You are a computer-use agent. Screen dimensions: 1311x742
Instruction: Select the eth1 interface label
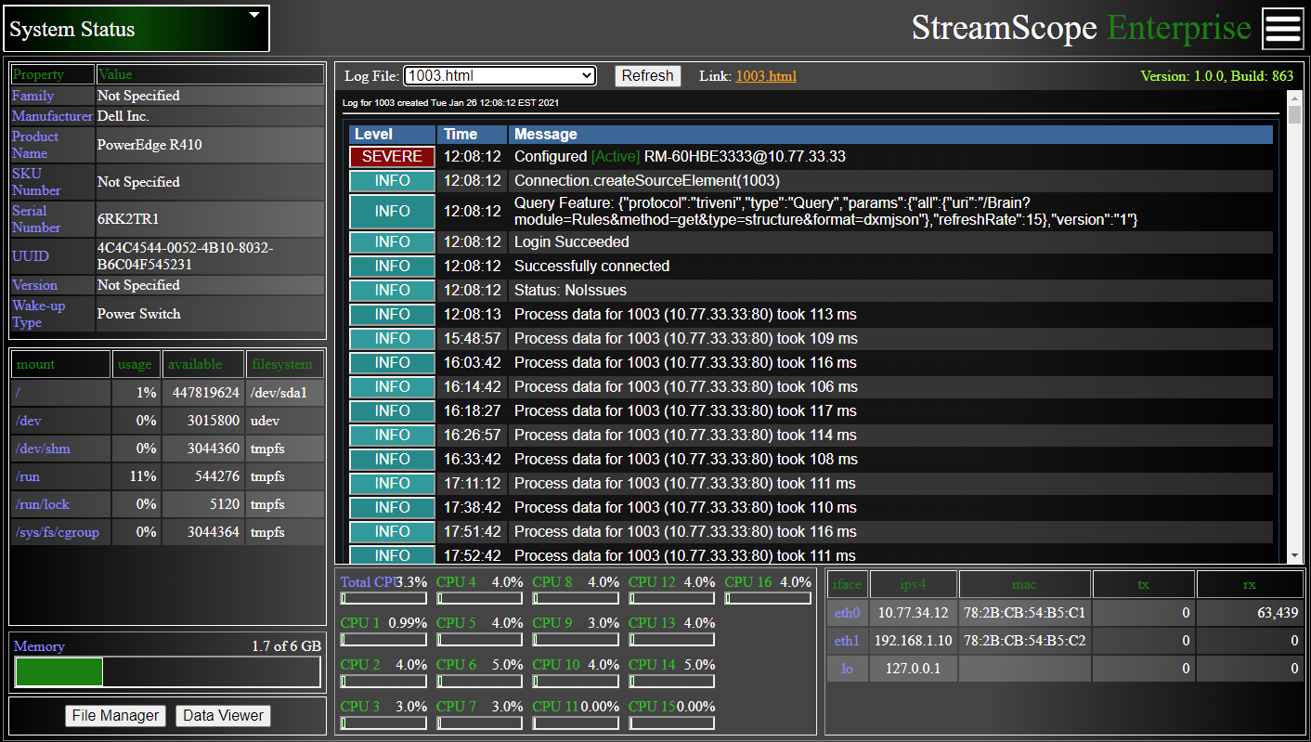[847, 641]
